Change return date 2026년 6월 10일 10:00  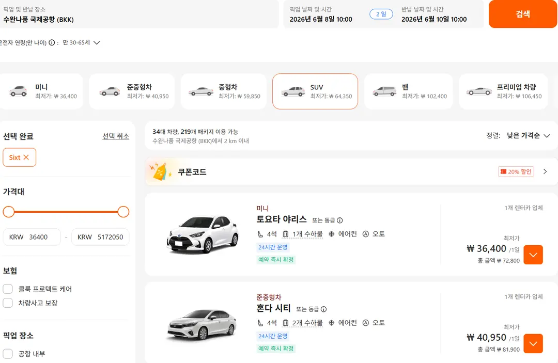point(434,19)
